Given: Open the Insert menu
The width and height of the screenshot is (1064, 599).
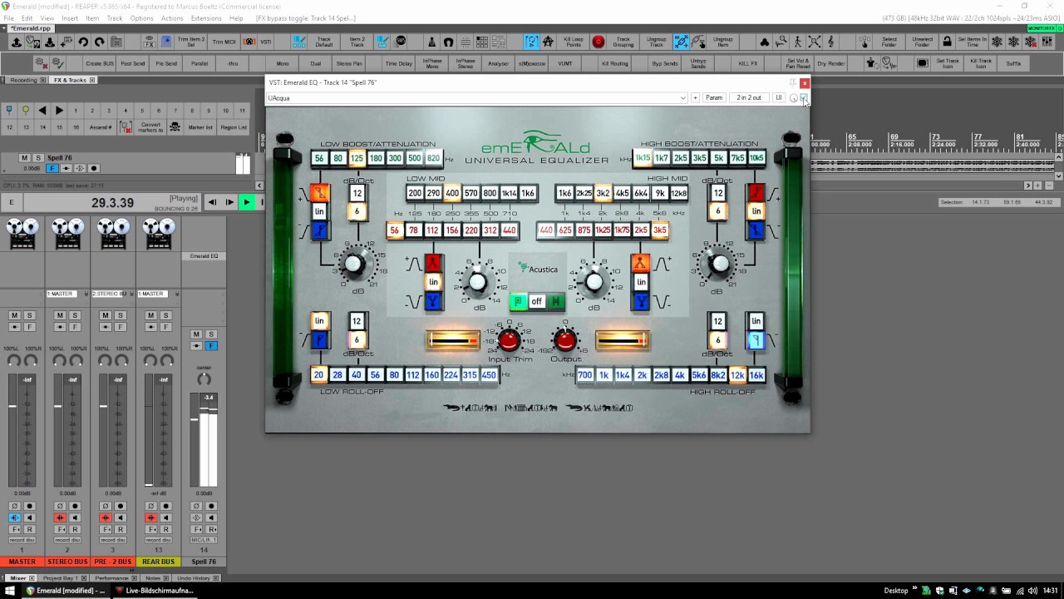Looking at the screenshot, I should pyautogui.click(x=70, y=18).
